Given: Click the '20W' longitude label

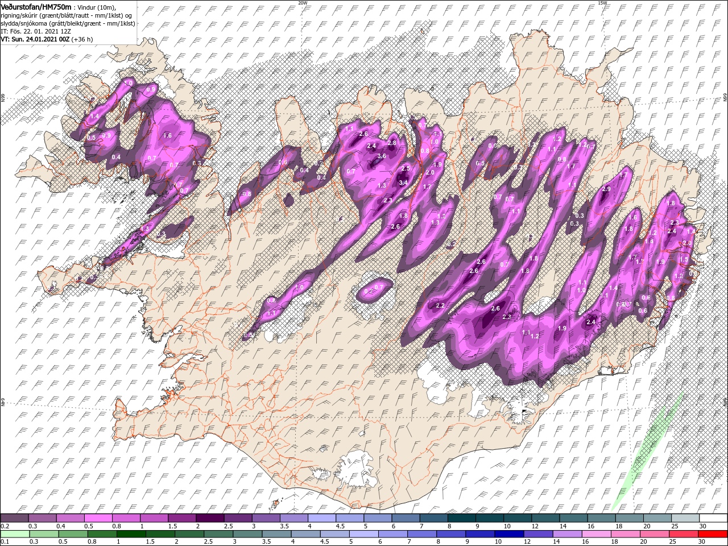Looking at the screenshot, I should (303, 3).
